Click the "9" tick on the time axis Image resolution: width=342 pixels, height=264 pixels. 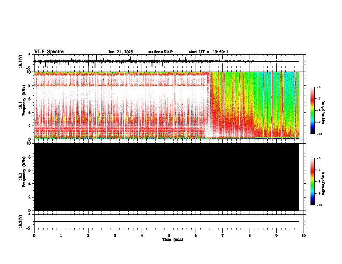tap(276, 236)
